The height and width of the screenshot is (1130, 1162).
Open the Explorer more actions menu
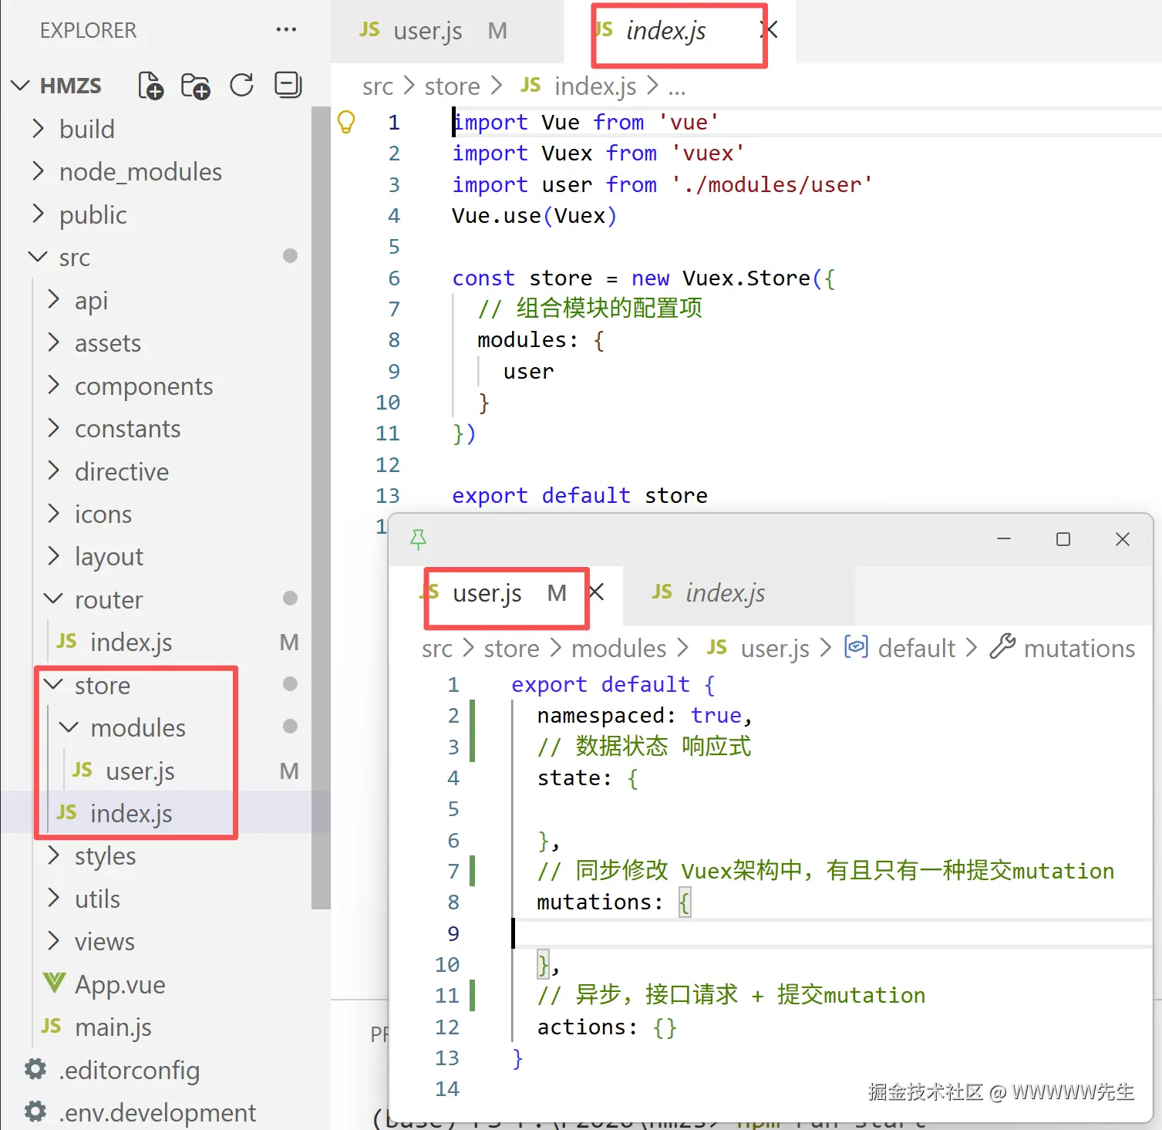coord(286,30)
